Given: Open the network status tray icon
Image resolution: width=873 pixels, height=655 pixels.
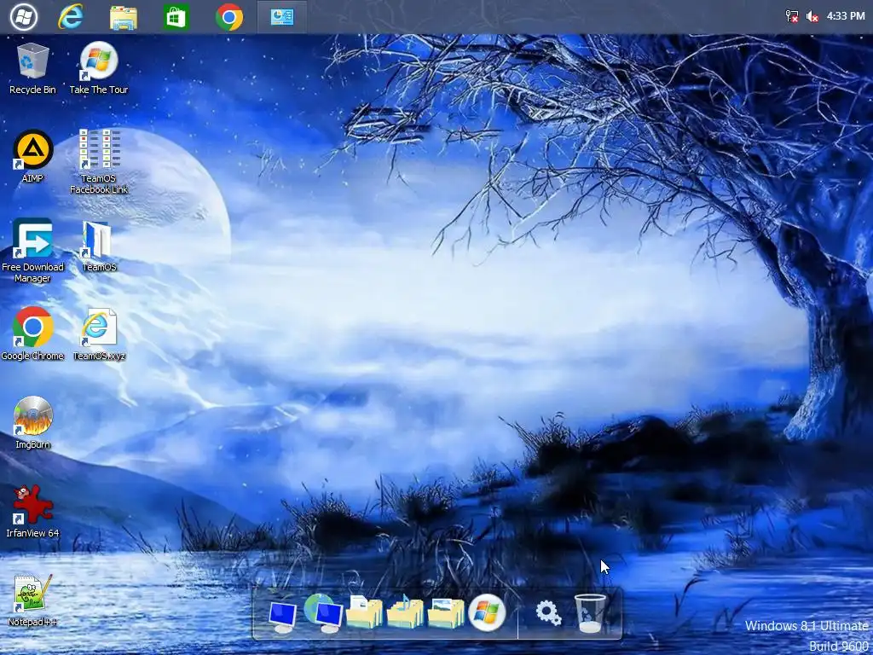Looking at the screenshot, I should point(792,16).
